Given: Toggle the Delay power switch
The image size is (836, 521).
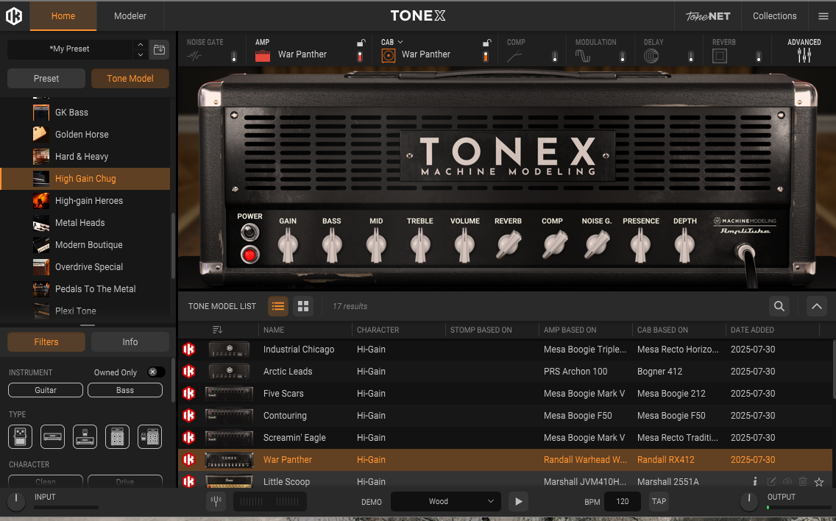Looking at the screenshot, I should [691, 56].
